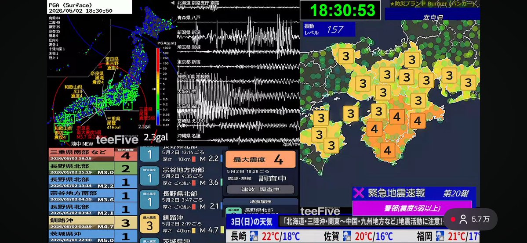Click the weather icon next to 長崎
Image resolution: width=527 pixels, height=243 pixels.
click(x=254, y=236)
